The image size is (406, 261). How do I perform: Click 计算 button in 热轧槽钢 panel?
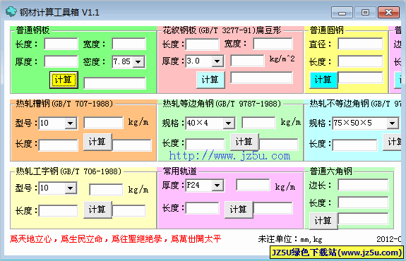(97, 142)
